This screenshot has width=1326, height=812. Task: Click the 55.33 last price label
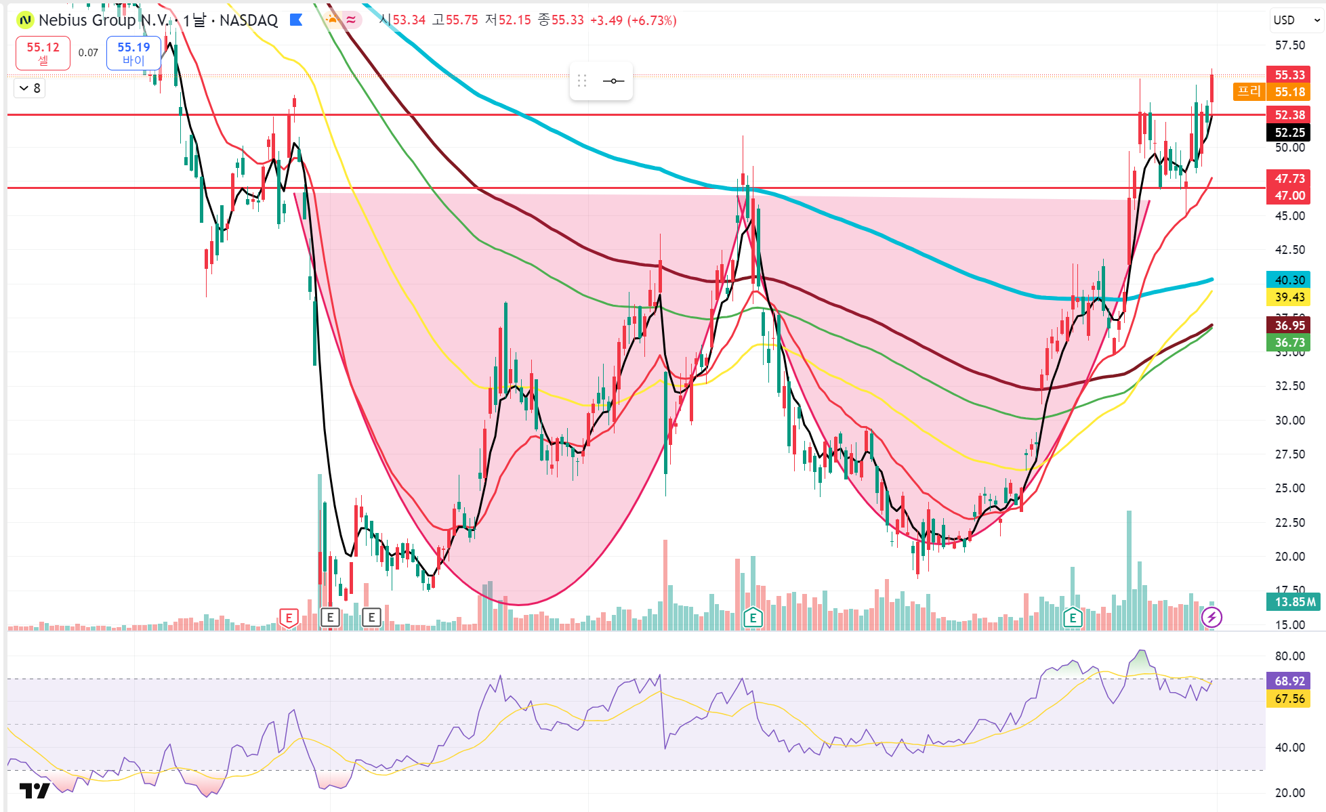pyautogui.click(x=1288, y=74)
